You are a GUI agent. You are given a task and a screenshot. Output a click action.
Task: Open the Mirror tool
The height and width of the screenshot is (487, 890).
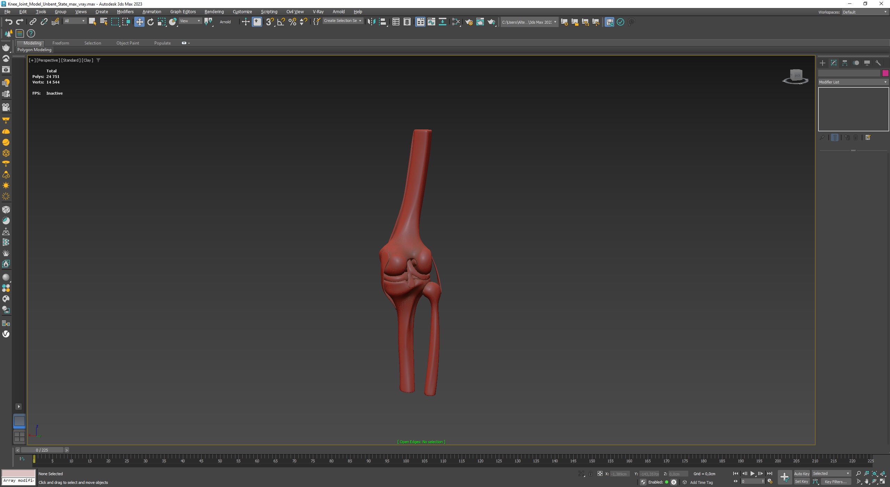tap(371, 22)
